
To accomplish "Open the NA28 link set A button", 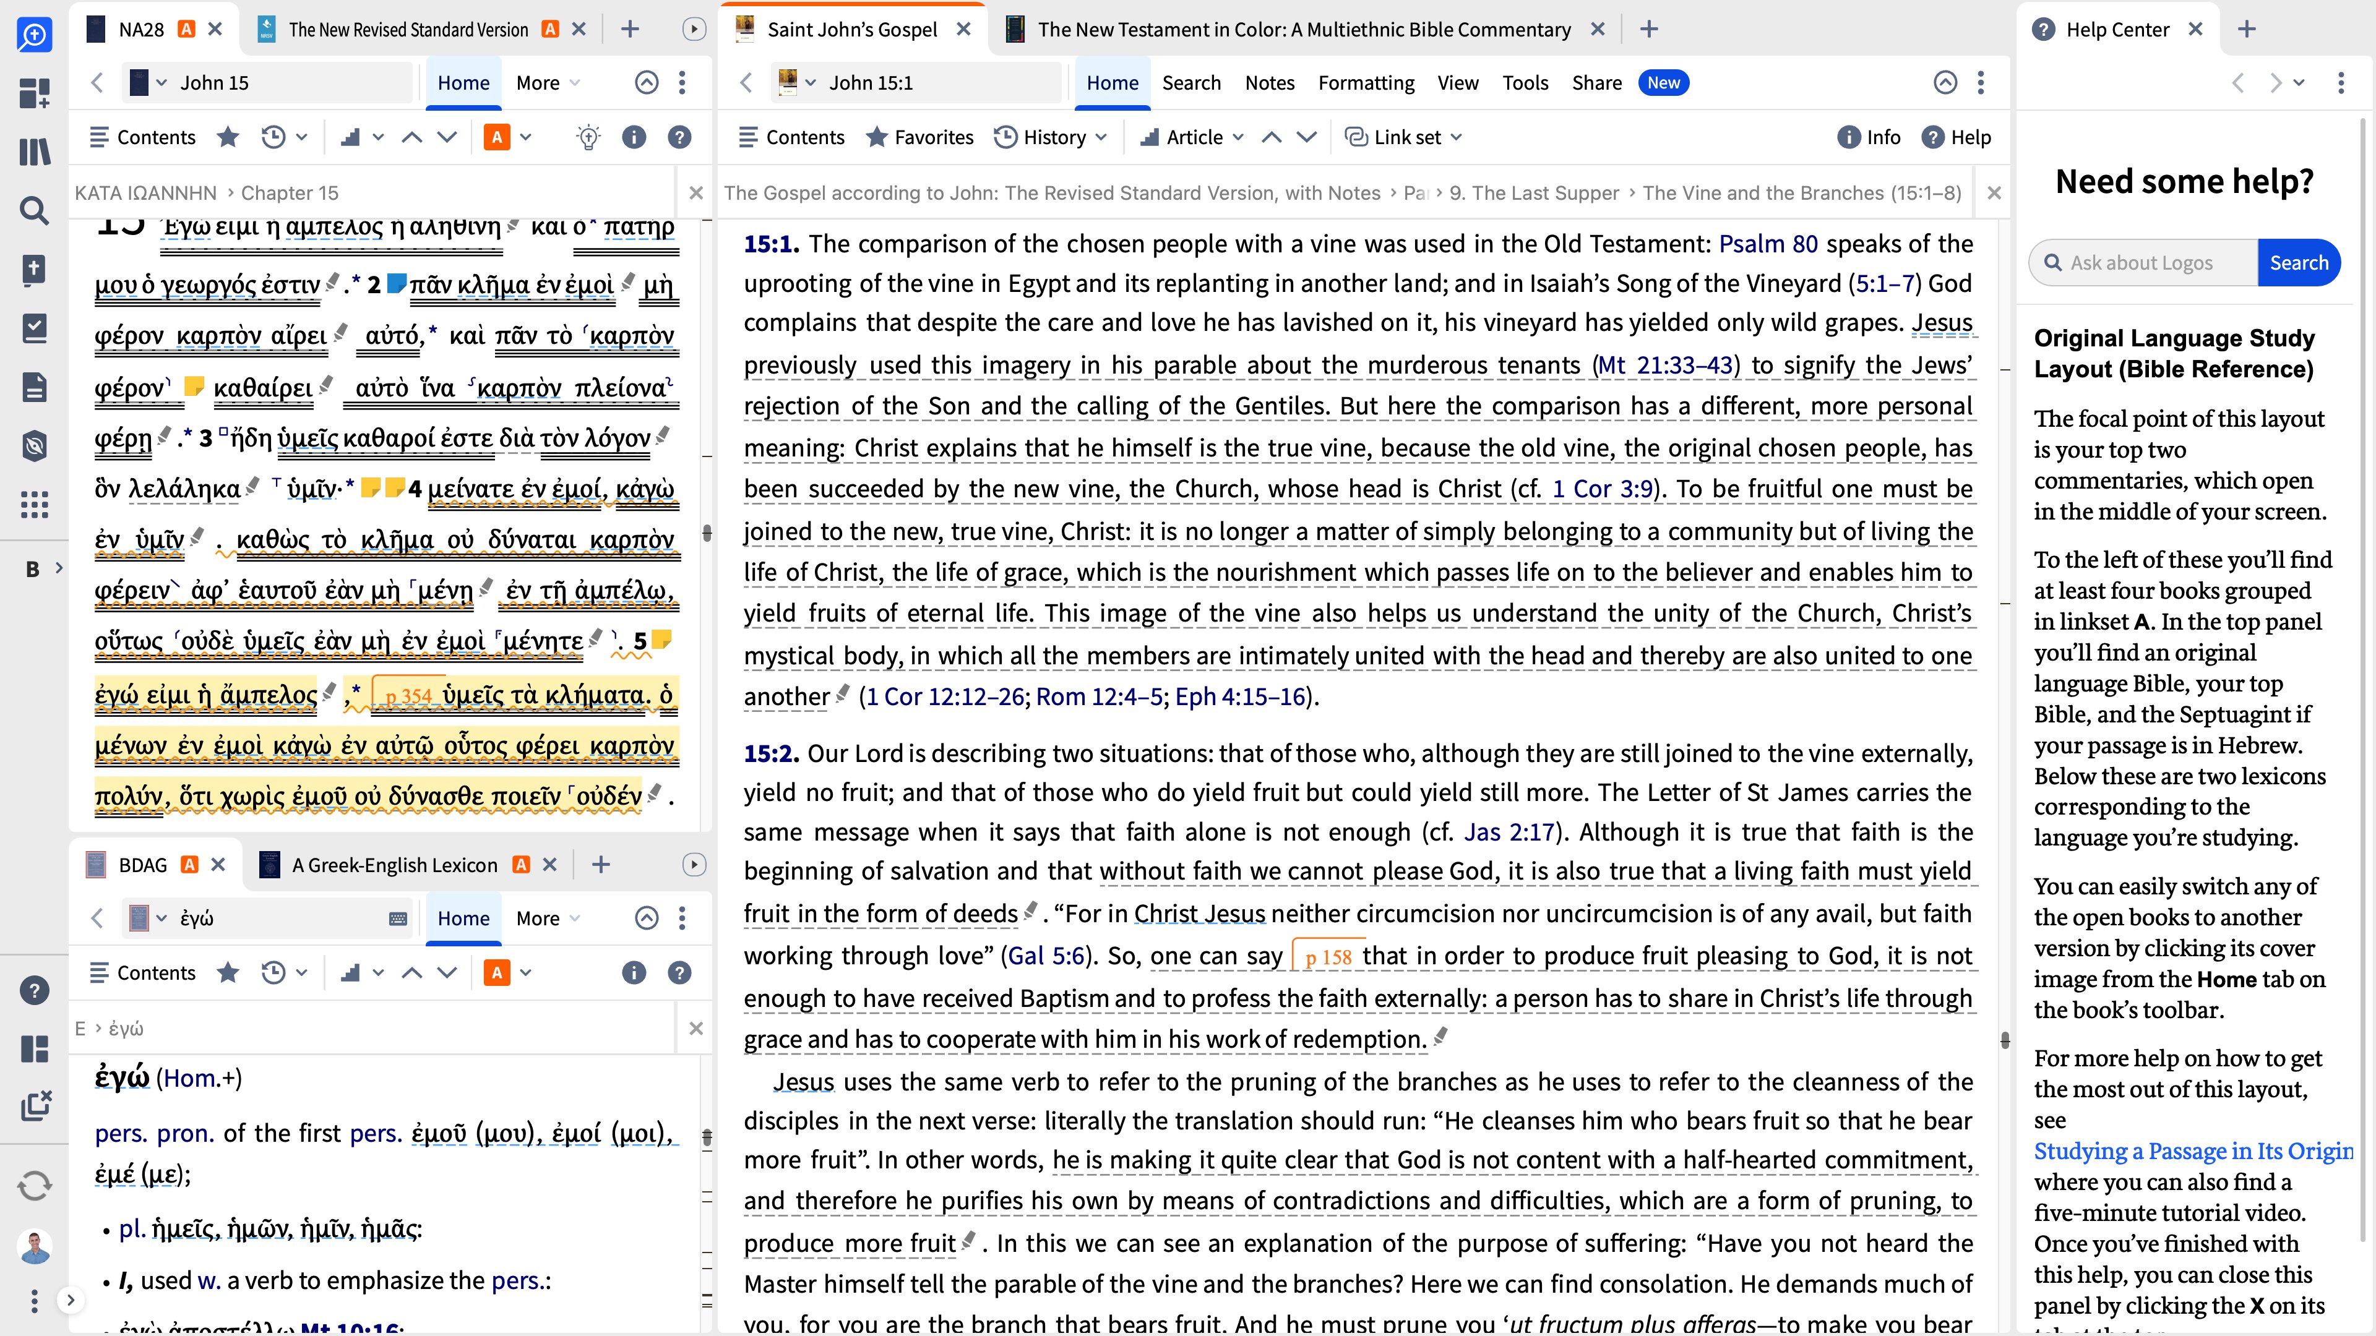I will pos(497,137).
